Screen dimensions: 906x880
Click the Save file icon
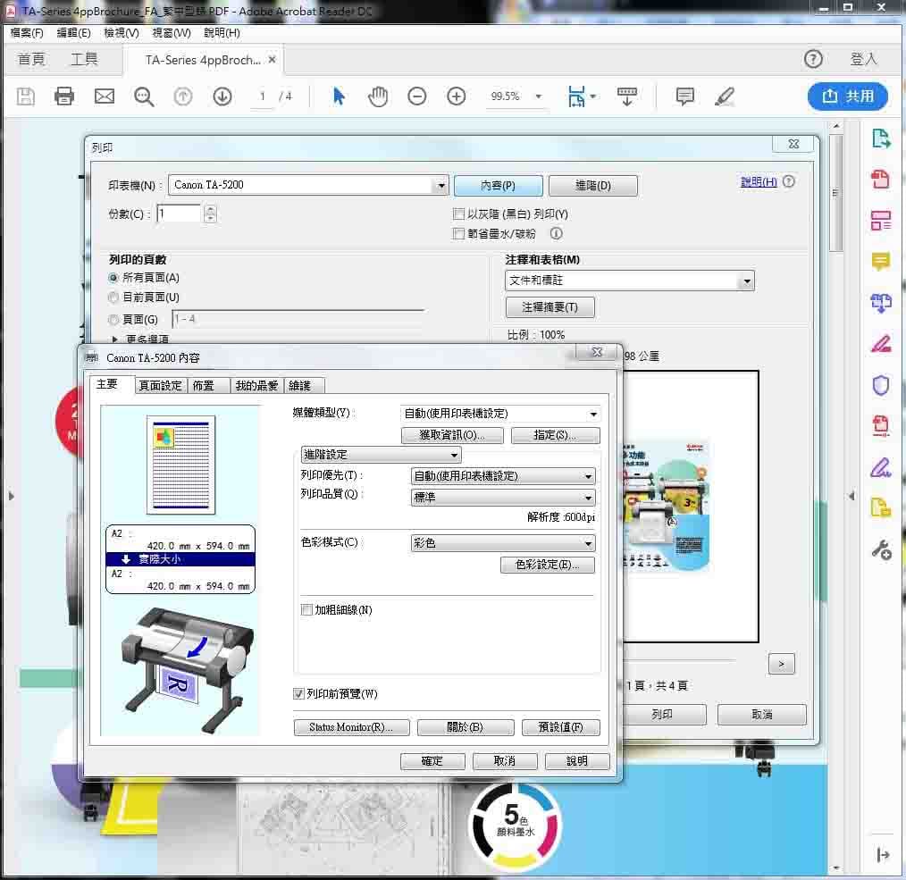coord(25,96)
